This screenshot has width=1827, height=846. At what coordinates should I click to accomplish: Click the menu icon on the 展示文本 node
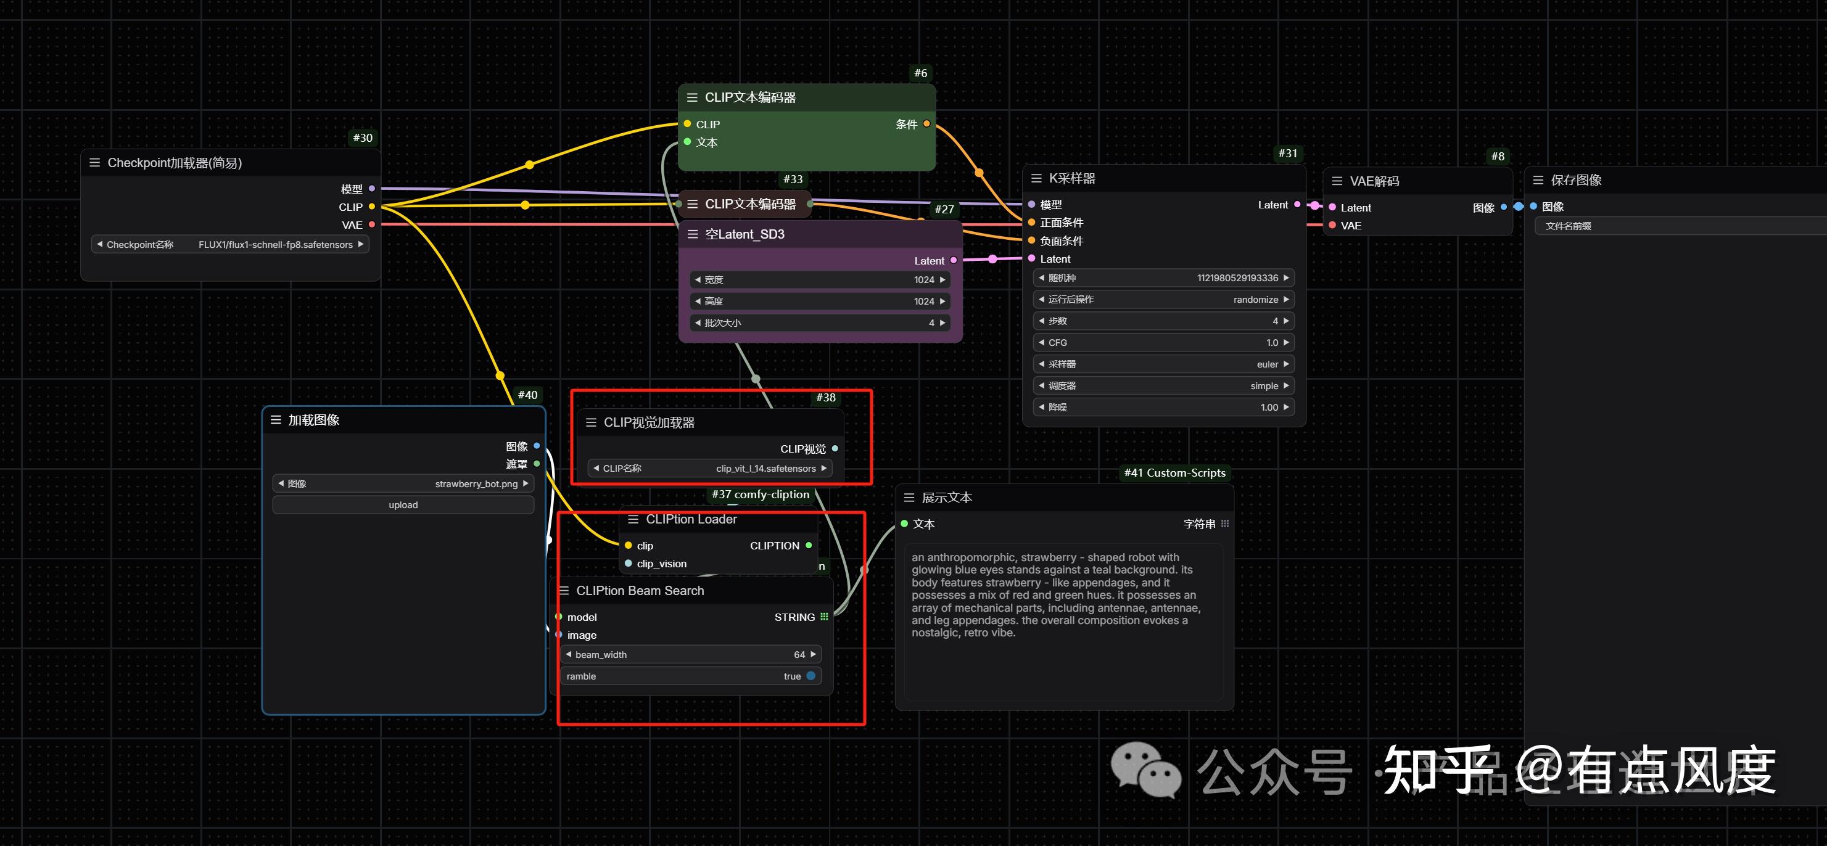coord(909,498)
